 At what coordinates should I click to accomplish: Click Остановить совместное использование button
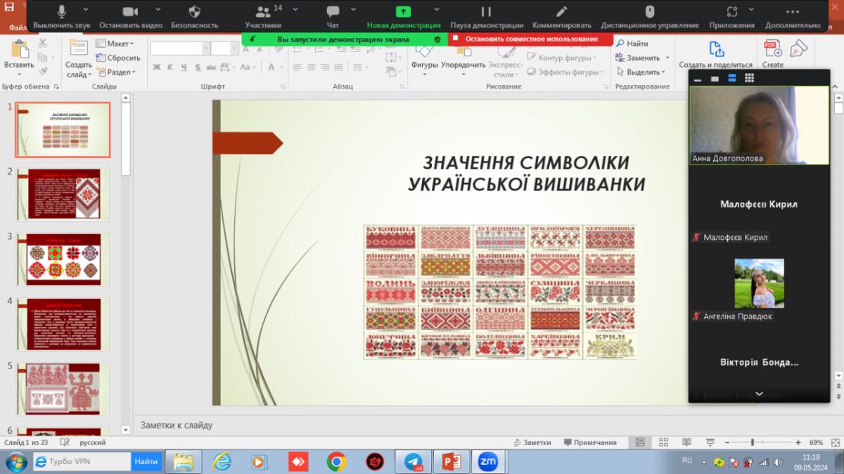[x=531, y=39]
